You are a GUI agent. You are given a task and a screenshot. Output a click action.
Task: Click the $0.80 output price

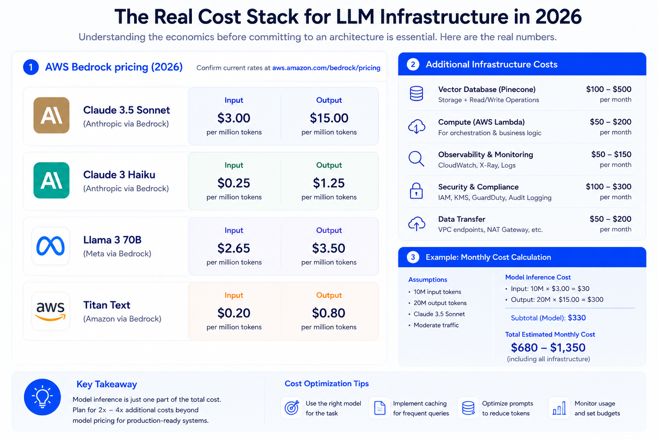[329, 313]
